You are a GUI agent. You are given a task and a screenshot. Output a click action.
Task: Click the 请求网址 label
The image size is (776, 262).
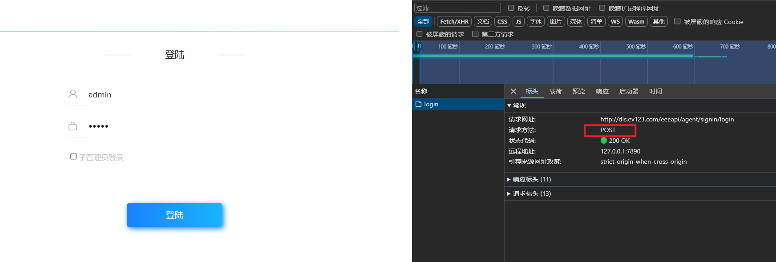pos(522,119)
